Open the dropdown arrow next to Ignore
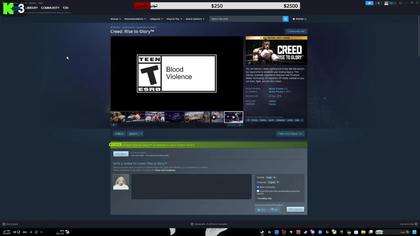 click(141, 134)
